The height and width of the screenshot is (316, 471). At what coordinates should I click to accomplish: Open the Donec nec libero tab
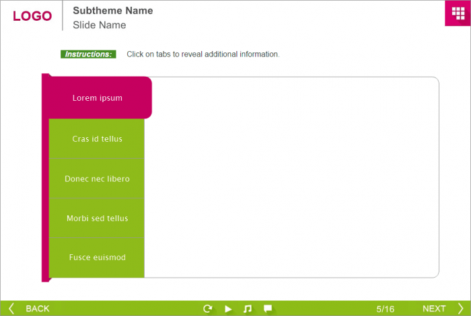[x=98, y=179]
